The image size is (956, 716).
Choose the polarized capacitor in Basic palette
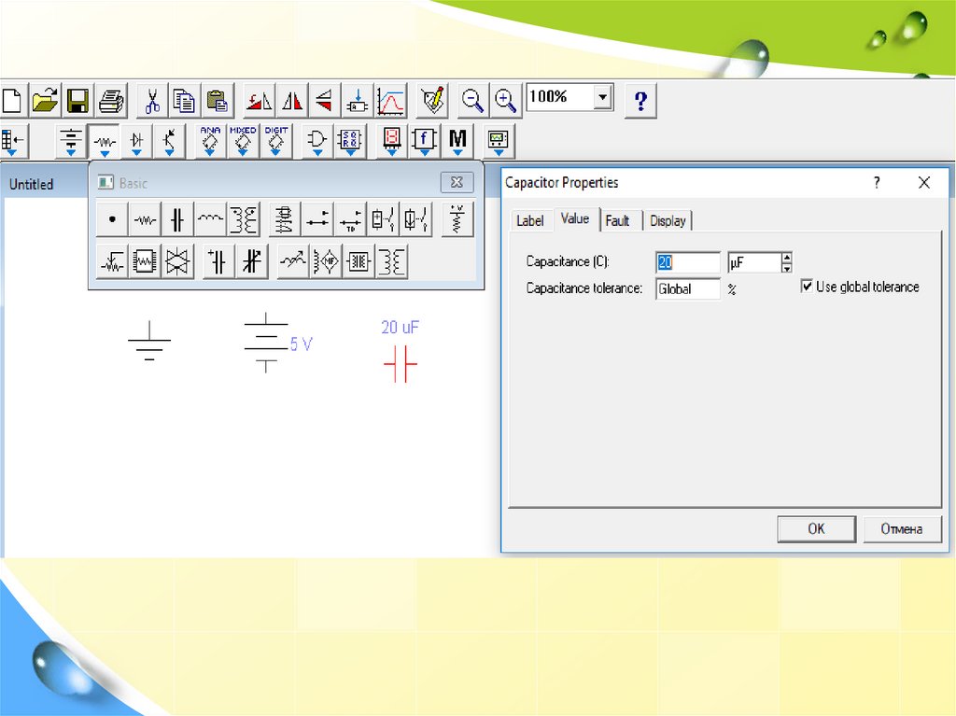click(x=218, y=262)
